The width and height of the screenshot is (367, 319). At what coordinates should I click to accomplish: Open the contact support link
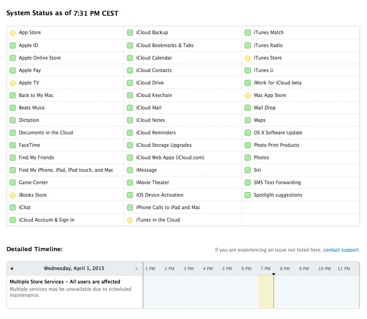click(x=341, y=250)
